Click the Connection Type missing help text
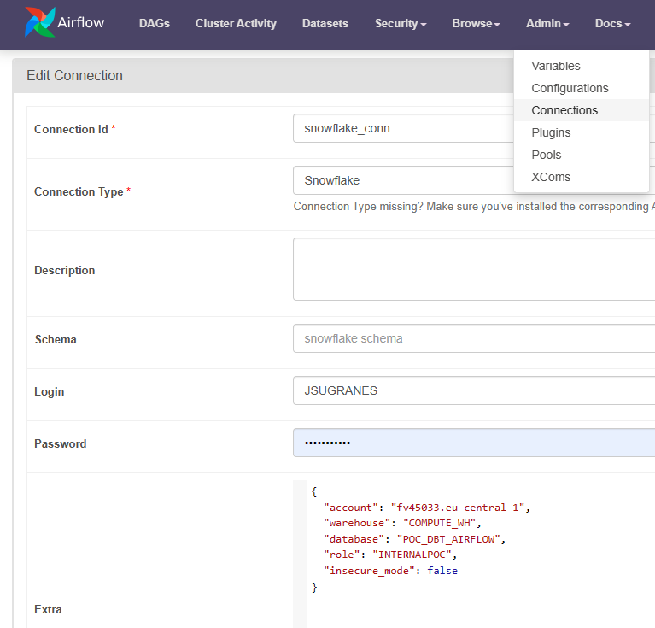 click(474, 207)
